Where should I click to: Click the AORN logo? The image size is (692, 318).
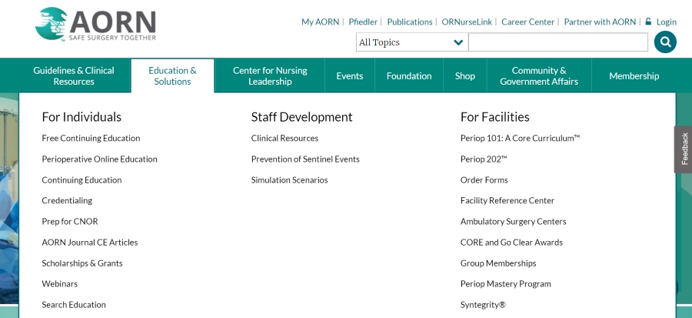(96, 25)
